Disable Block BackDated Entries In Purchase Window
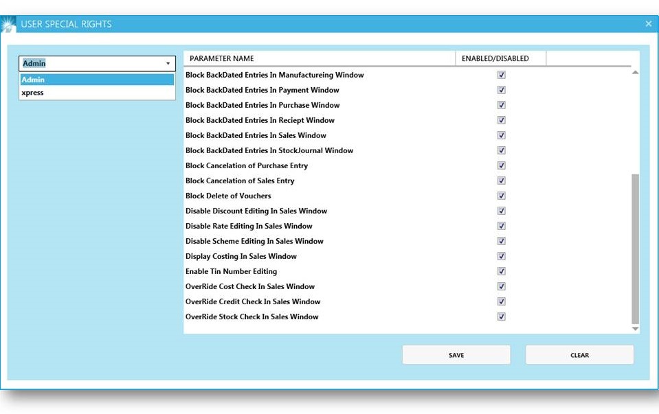The height and width of the screenshot is (414, 659). (x=501, y=104)
